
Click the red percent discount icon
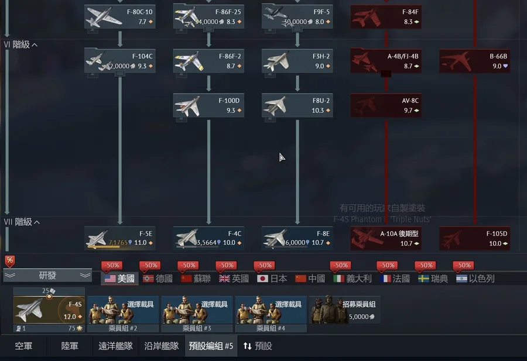10,261
